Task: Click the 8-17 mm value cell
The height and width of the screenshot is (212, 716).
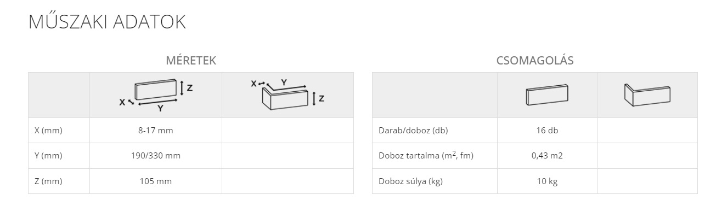Action: click(156, 131)
